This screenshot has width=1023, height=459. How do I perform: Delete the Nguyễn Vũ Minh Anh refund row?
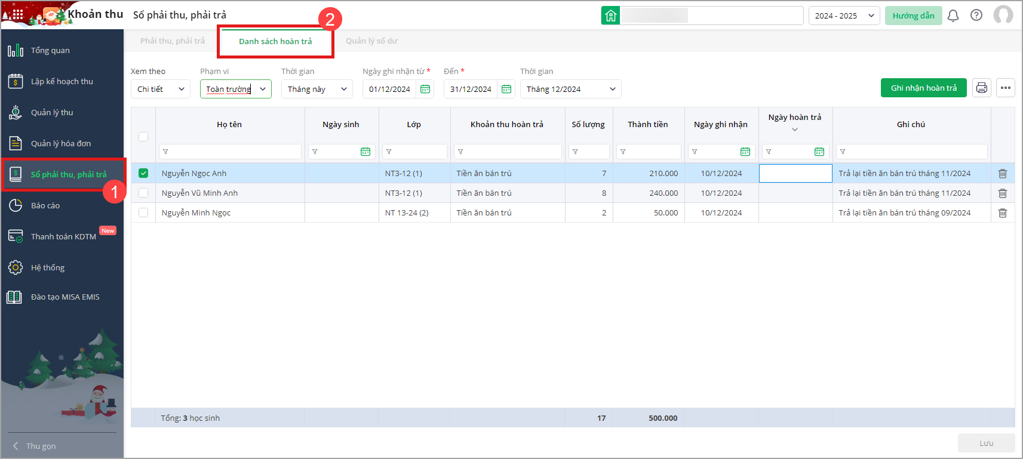point(1003,193)
